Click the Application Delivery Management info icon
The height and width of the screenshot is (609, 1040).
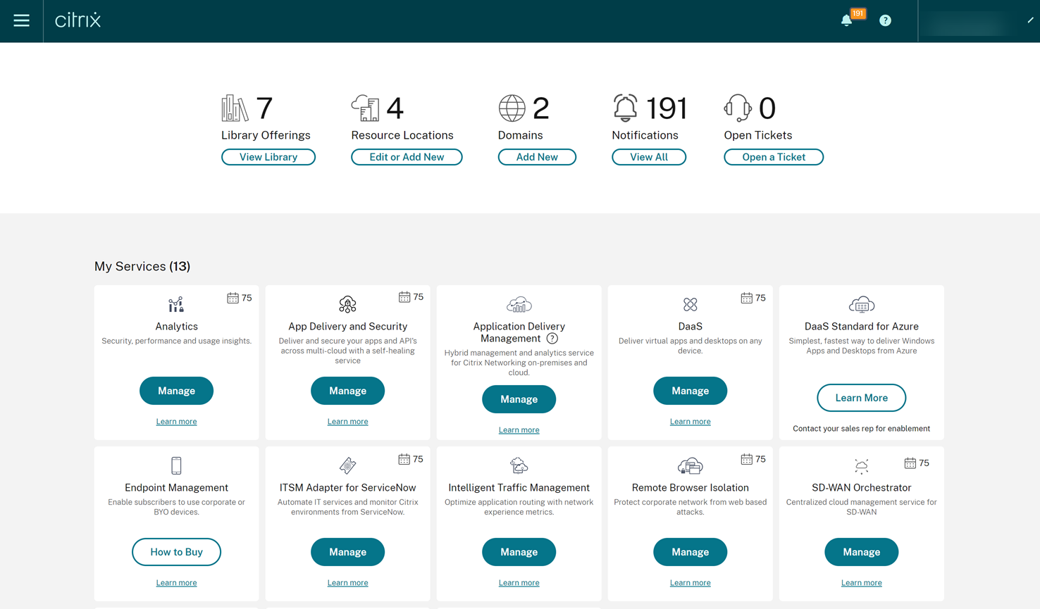(552, 339)
